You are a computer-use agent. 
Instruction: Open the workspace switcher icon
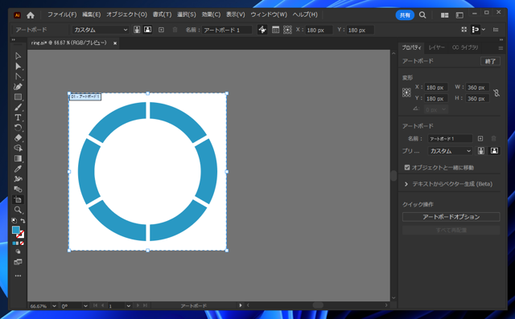point(459,15)
